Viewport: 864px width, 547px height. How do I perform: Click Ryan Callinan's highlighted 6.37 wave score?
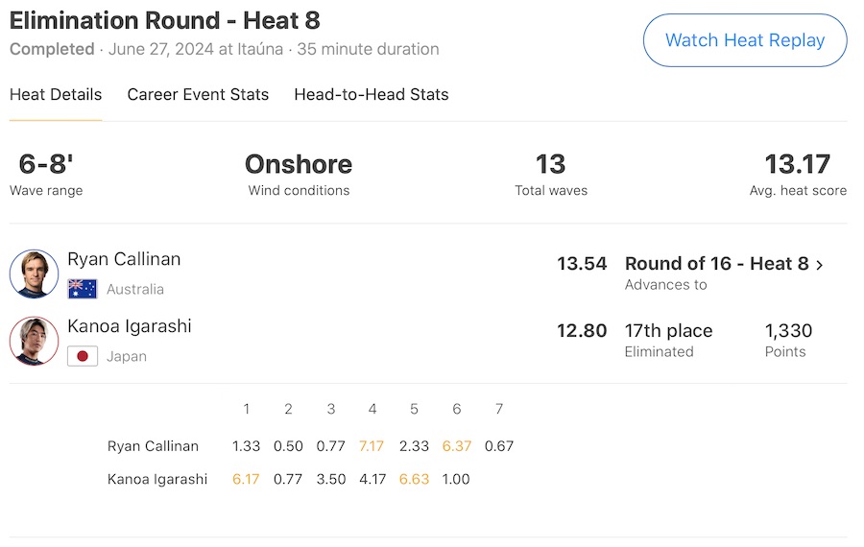456,446
